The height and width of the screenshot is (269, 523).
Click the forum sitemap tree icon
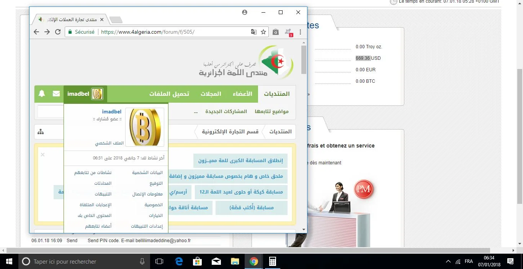(41, 132)
